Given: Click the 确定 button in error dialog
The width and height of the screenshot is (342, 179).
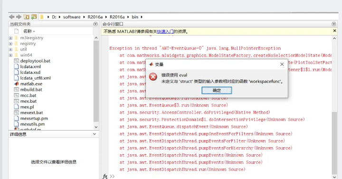Looking at the screenshot, I should tap(217, 90).
